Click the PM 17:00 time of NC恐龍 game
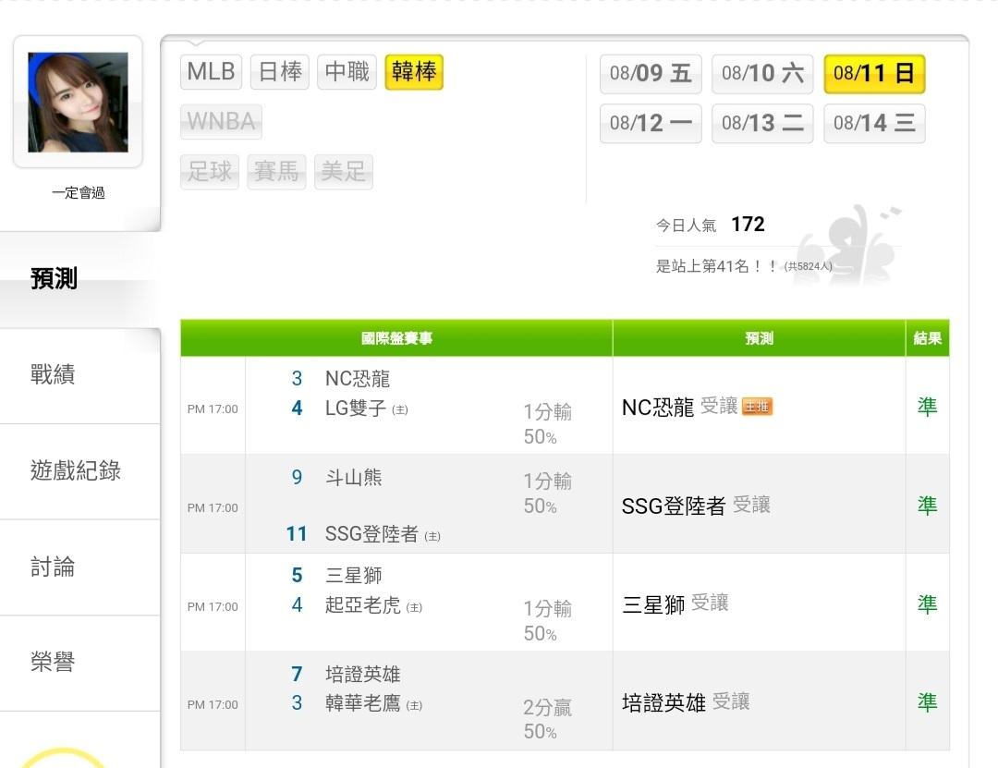998x768 pixels. click(x=213, y=408)
